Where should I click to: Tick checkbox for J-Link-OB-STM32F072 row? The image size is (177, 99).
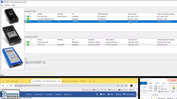[26, 19]
